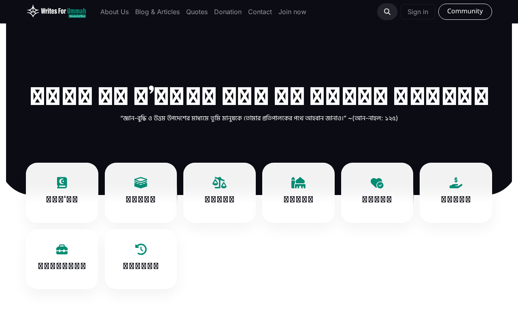Image resolution: width=518 pixels, height=323 pixels.
Task: Choose the balance scale icon card
Action: click(219, 193)
